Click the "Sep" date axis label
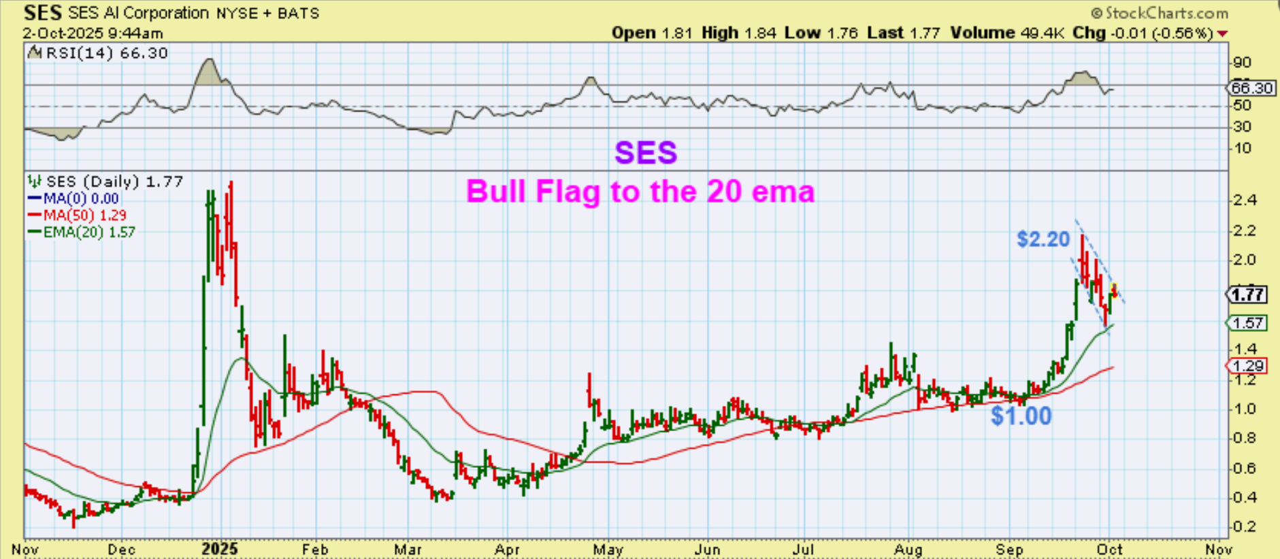Viewport: 1280px width, 559px height. (1010, 549)
